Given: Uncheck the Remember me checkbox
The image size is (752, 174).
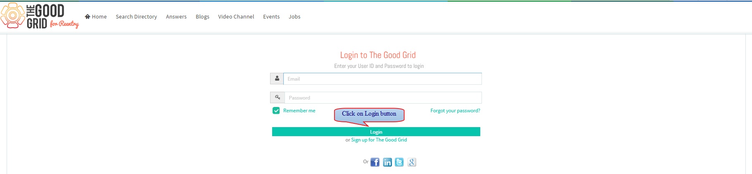Looking at the screenshot, I should (276, 111).
